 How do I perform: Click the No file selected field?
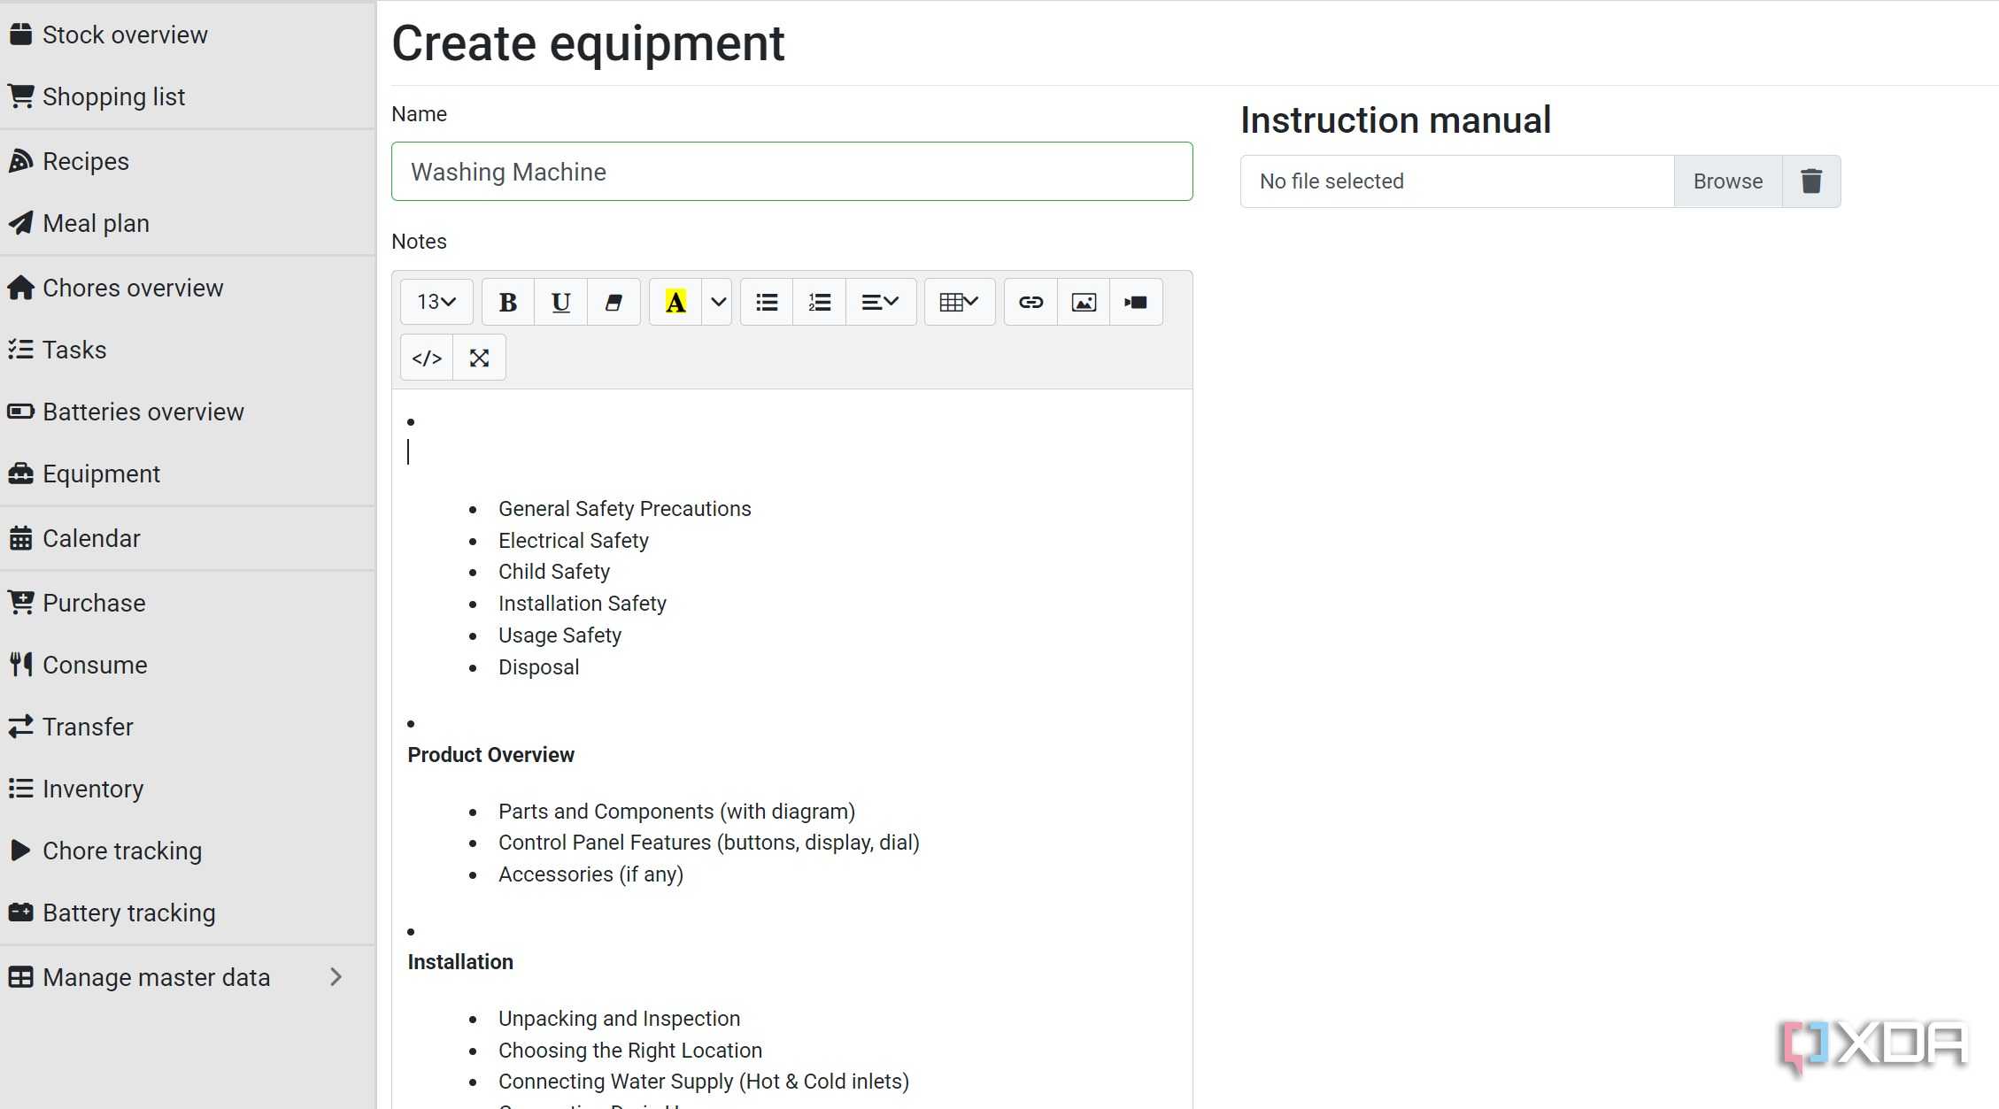coord(1457,181)
